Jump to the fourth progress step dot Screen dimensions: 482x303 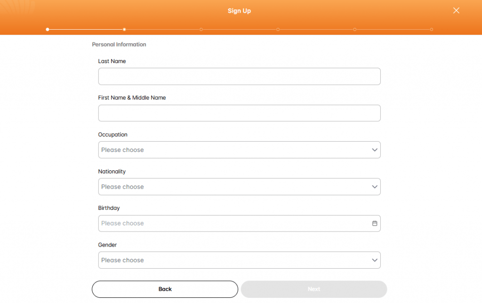click(x=278, y=30)
